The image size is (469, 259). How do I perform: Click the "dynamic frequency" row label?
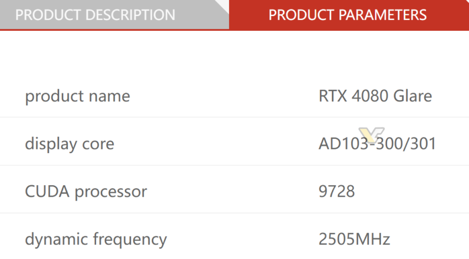point(95,240)
